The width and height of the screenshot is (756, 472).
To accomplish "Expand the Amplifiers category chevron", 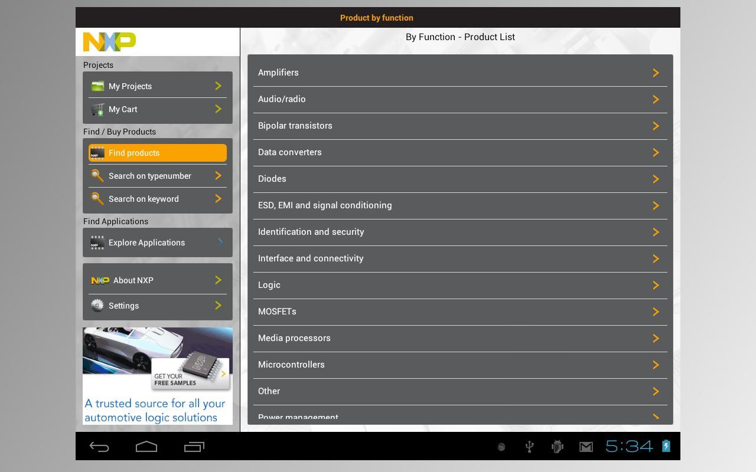I will 656,72.
